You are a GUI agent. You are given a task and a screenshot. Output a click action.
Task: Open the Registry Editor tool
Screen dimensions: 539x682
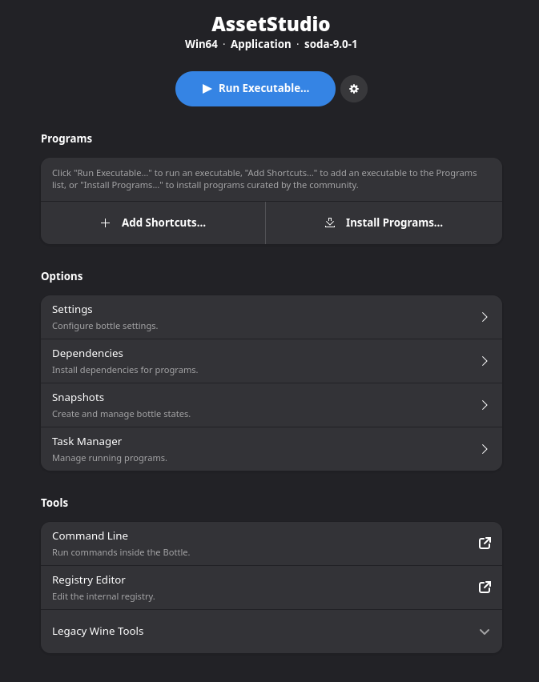240,588
